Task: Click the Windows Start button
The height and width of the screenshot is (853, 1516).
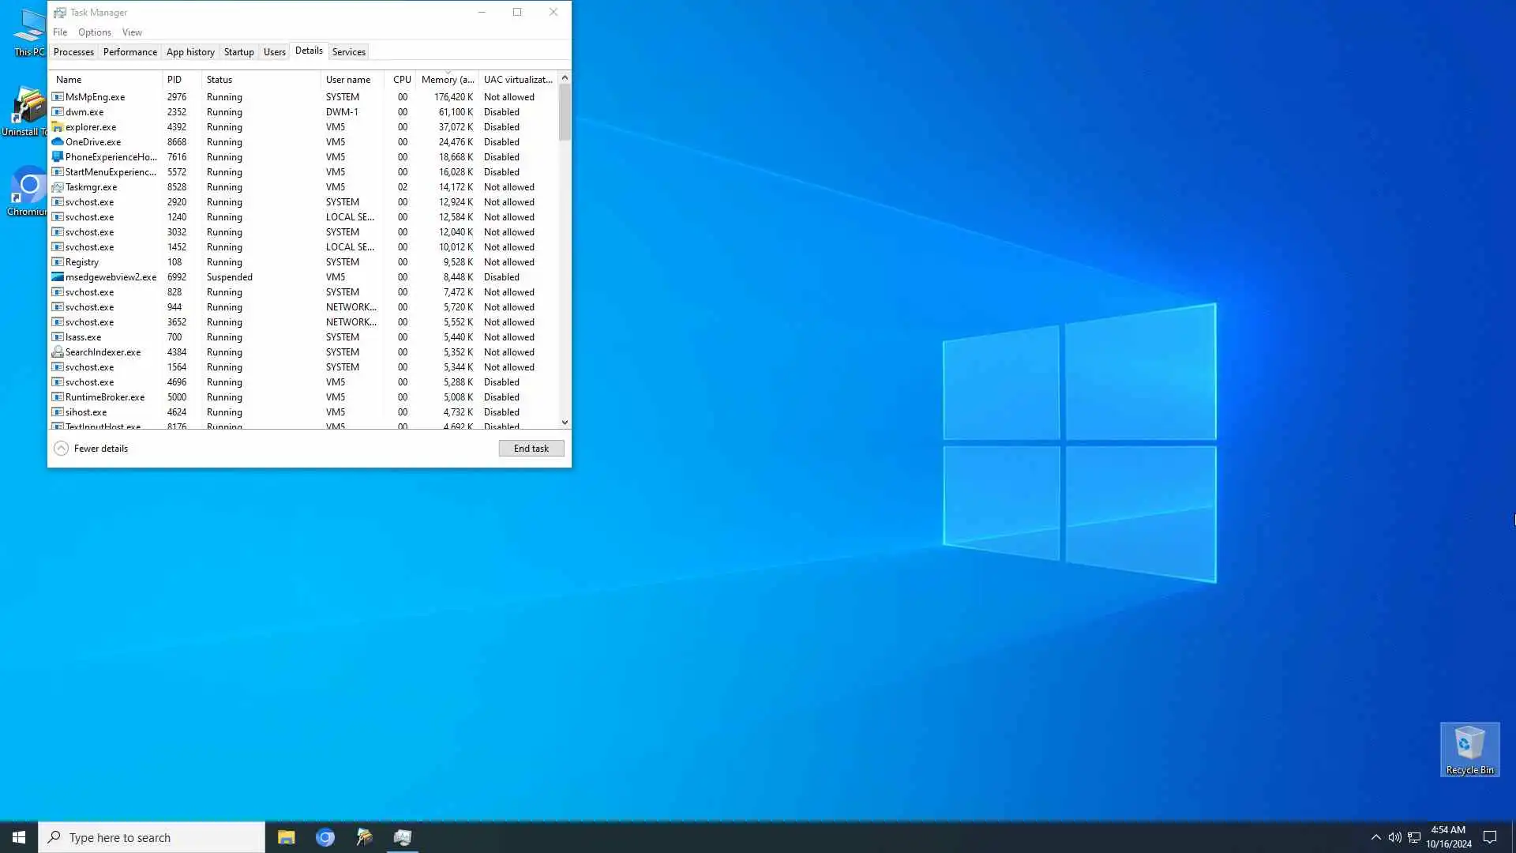Action: point(19,837)
